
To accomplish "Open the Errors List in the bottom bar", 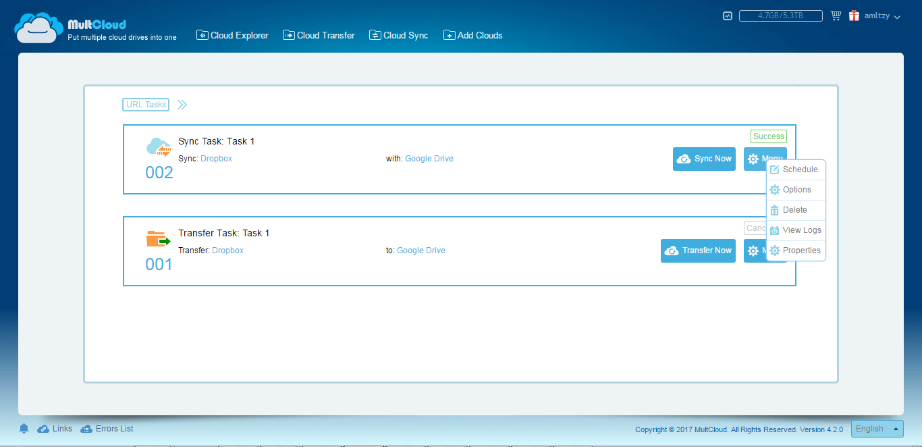I will click(107, 429).
